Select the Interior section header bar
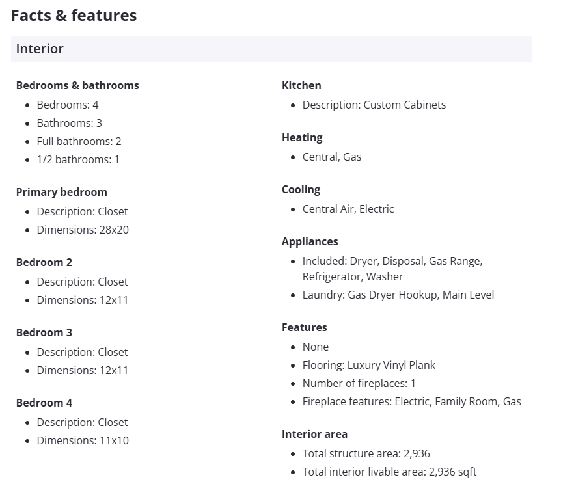Image resolution: width=561 pixels, height=484 pixels. coord(271,49)
